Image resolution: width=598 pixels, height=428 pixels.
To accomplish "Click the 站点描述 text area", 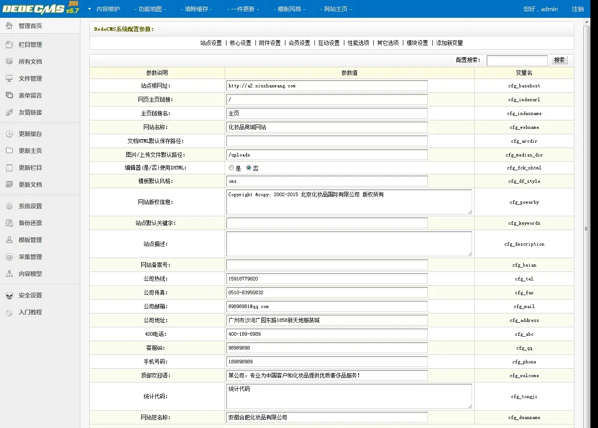I will point(349,244).
